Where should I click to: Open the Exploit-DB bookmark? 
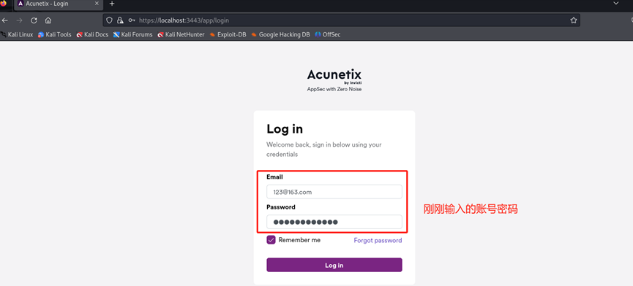(228, 34)
